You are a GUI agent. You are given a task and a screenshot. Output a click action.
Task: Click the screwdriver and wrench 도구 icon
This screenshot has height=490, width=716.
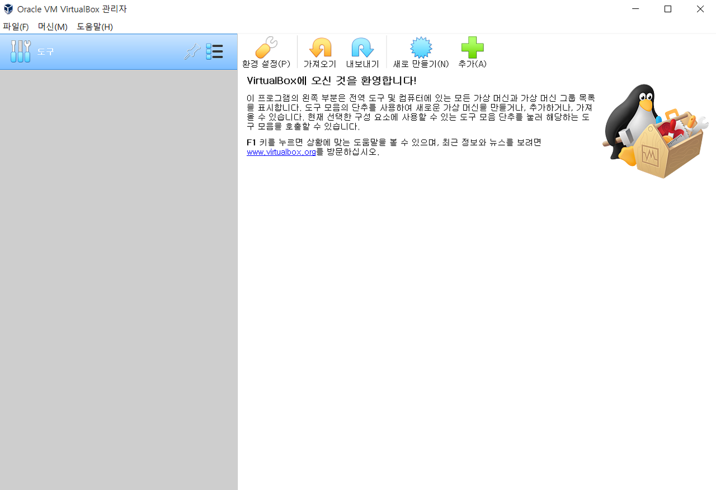click(x=21, y=51)
